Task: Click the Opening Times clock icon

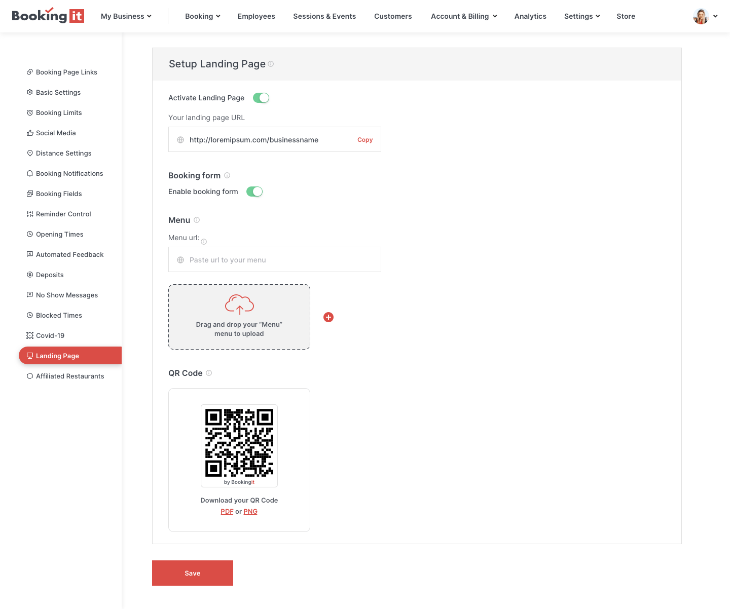Action: click(30, 234)
